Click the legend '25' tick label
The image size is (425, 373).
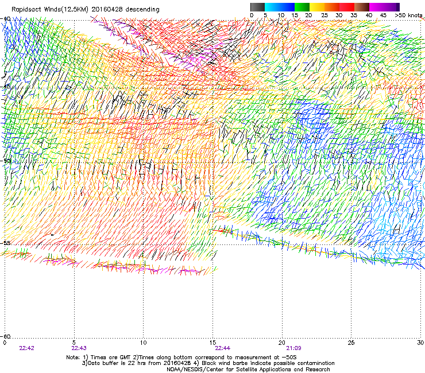point(324,15)
